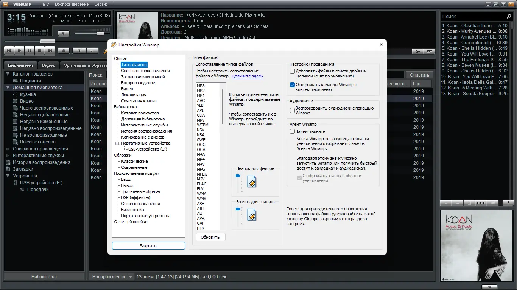Switch to the Библиотека tab

pos(21,65)
